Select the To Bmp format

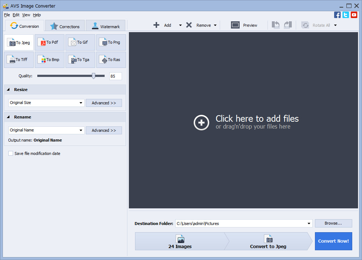[49, 60]
